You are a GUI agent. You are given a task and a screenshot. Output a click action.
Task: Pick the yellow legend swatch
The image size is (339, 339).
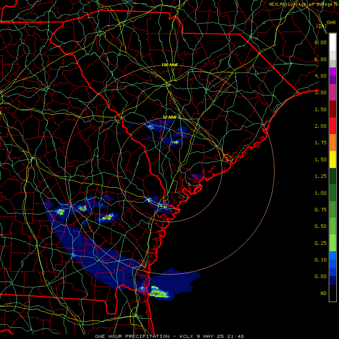pos(333,160)
